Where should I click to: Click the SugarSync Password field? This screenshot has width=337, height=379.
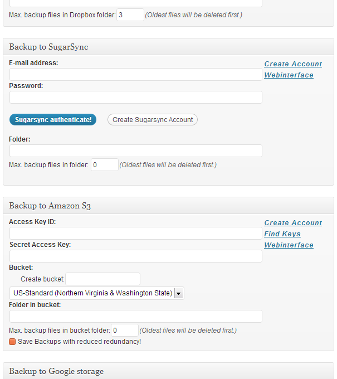[135, 98]
